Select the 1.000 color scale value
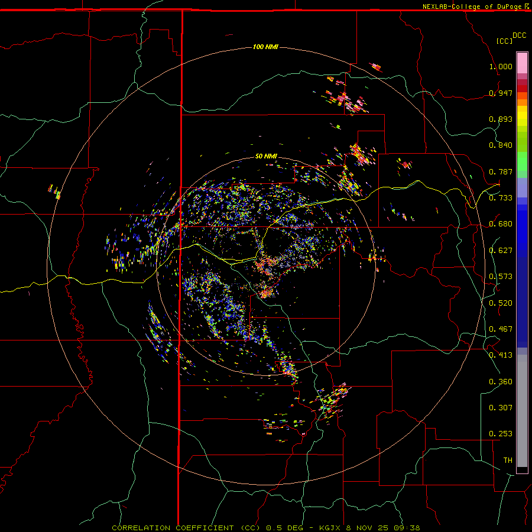 (501, 66)
